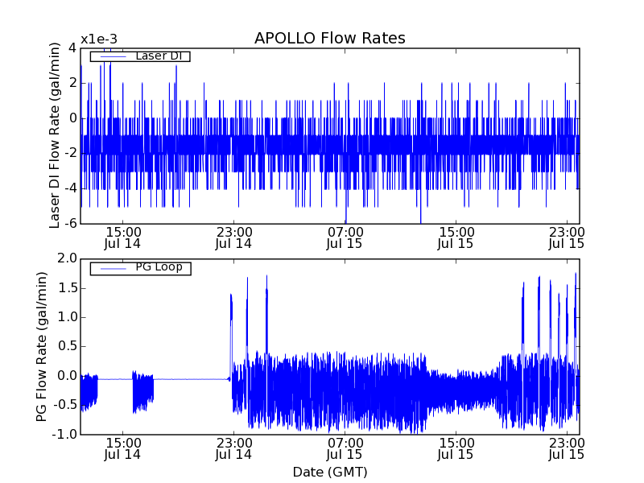
Task: Click the x1e-3 scale multiplier label
Action: tap(99, 39)
